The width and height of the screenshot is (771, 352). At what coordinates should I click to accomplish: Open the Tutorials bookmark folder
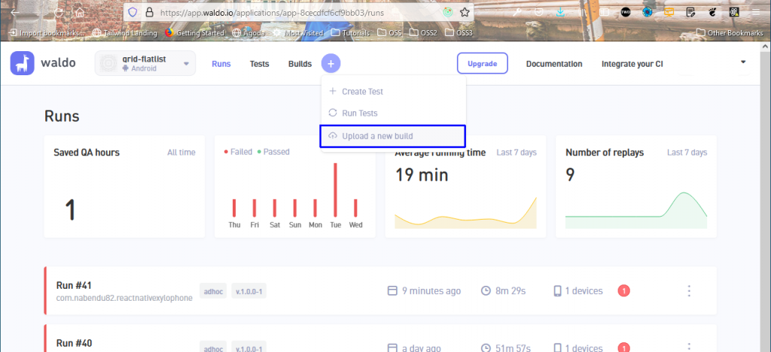351,33
